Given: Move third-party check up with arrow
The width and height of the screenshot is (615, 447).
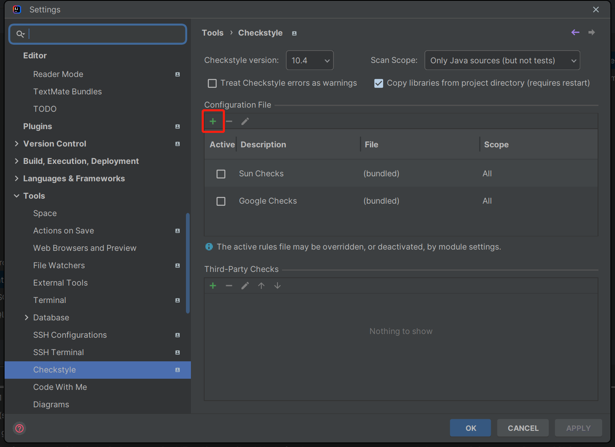Looking at the screenshot, I should coord(261,286).
